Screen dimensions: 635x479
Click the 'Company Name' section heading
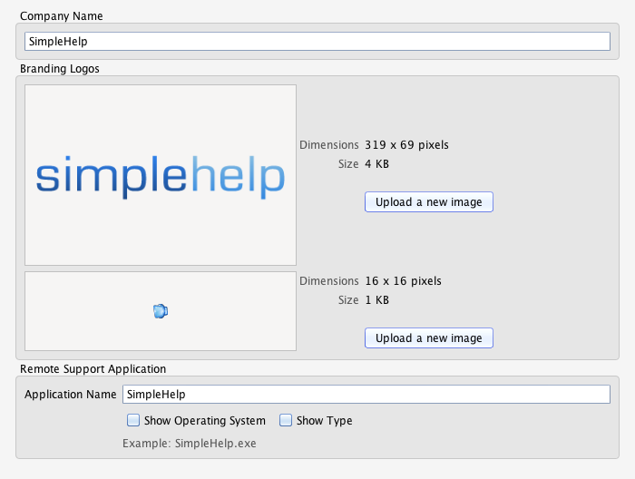pyautogui.click(x=61, y=15)
